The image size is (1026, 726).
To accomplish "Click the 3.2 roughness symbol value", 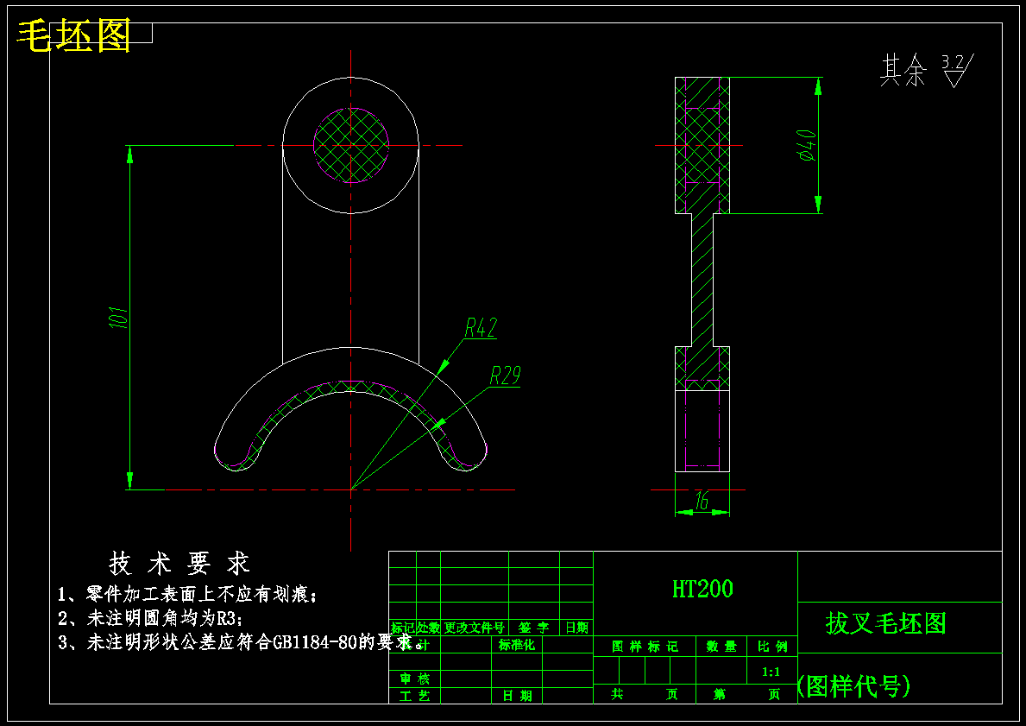I will (x=952, y=62).
